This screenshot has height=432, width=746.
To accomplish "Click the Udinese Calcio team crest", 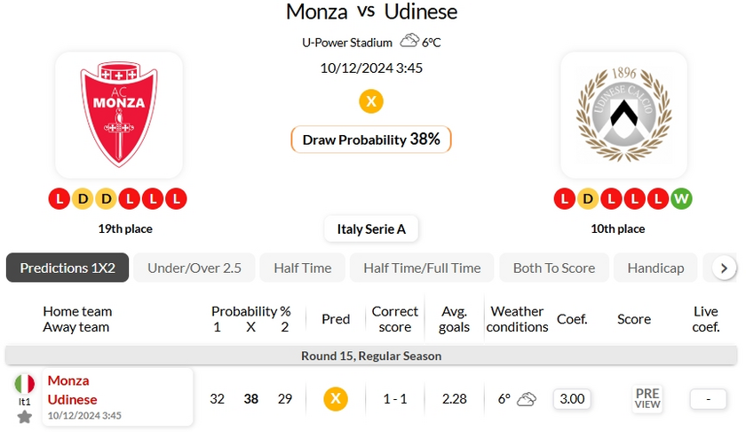I will (623, 114).
